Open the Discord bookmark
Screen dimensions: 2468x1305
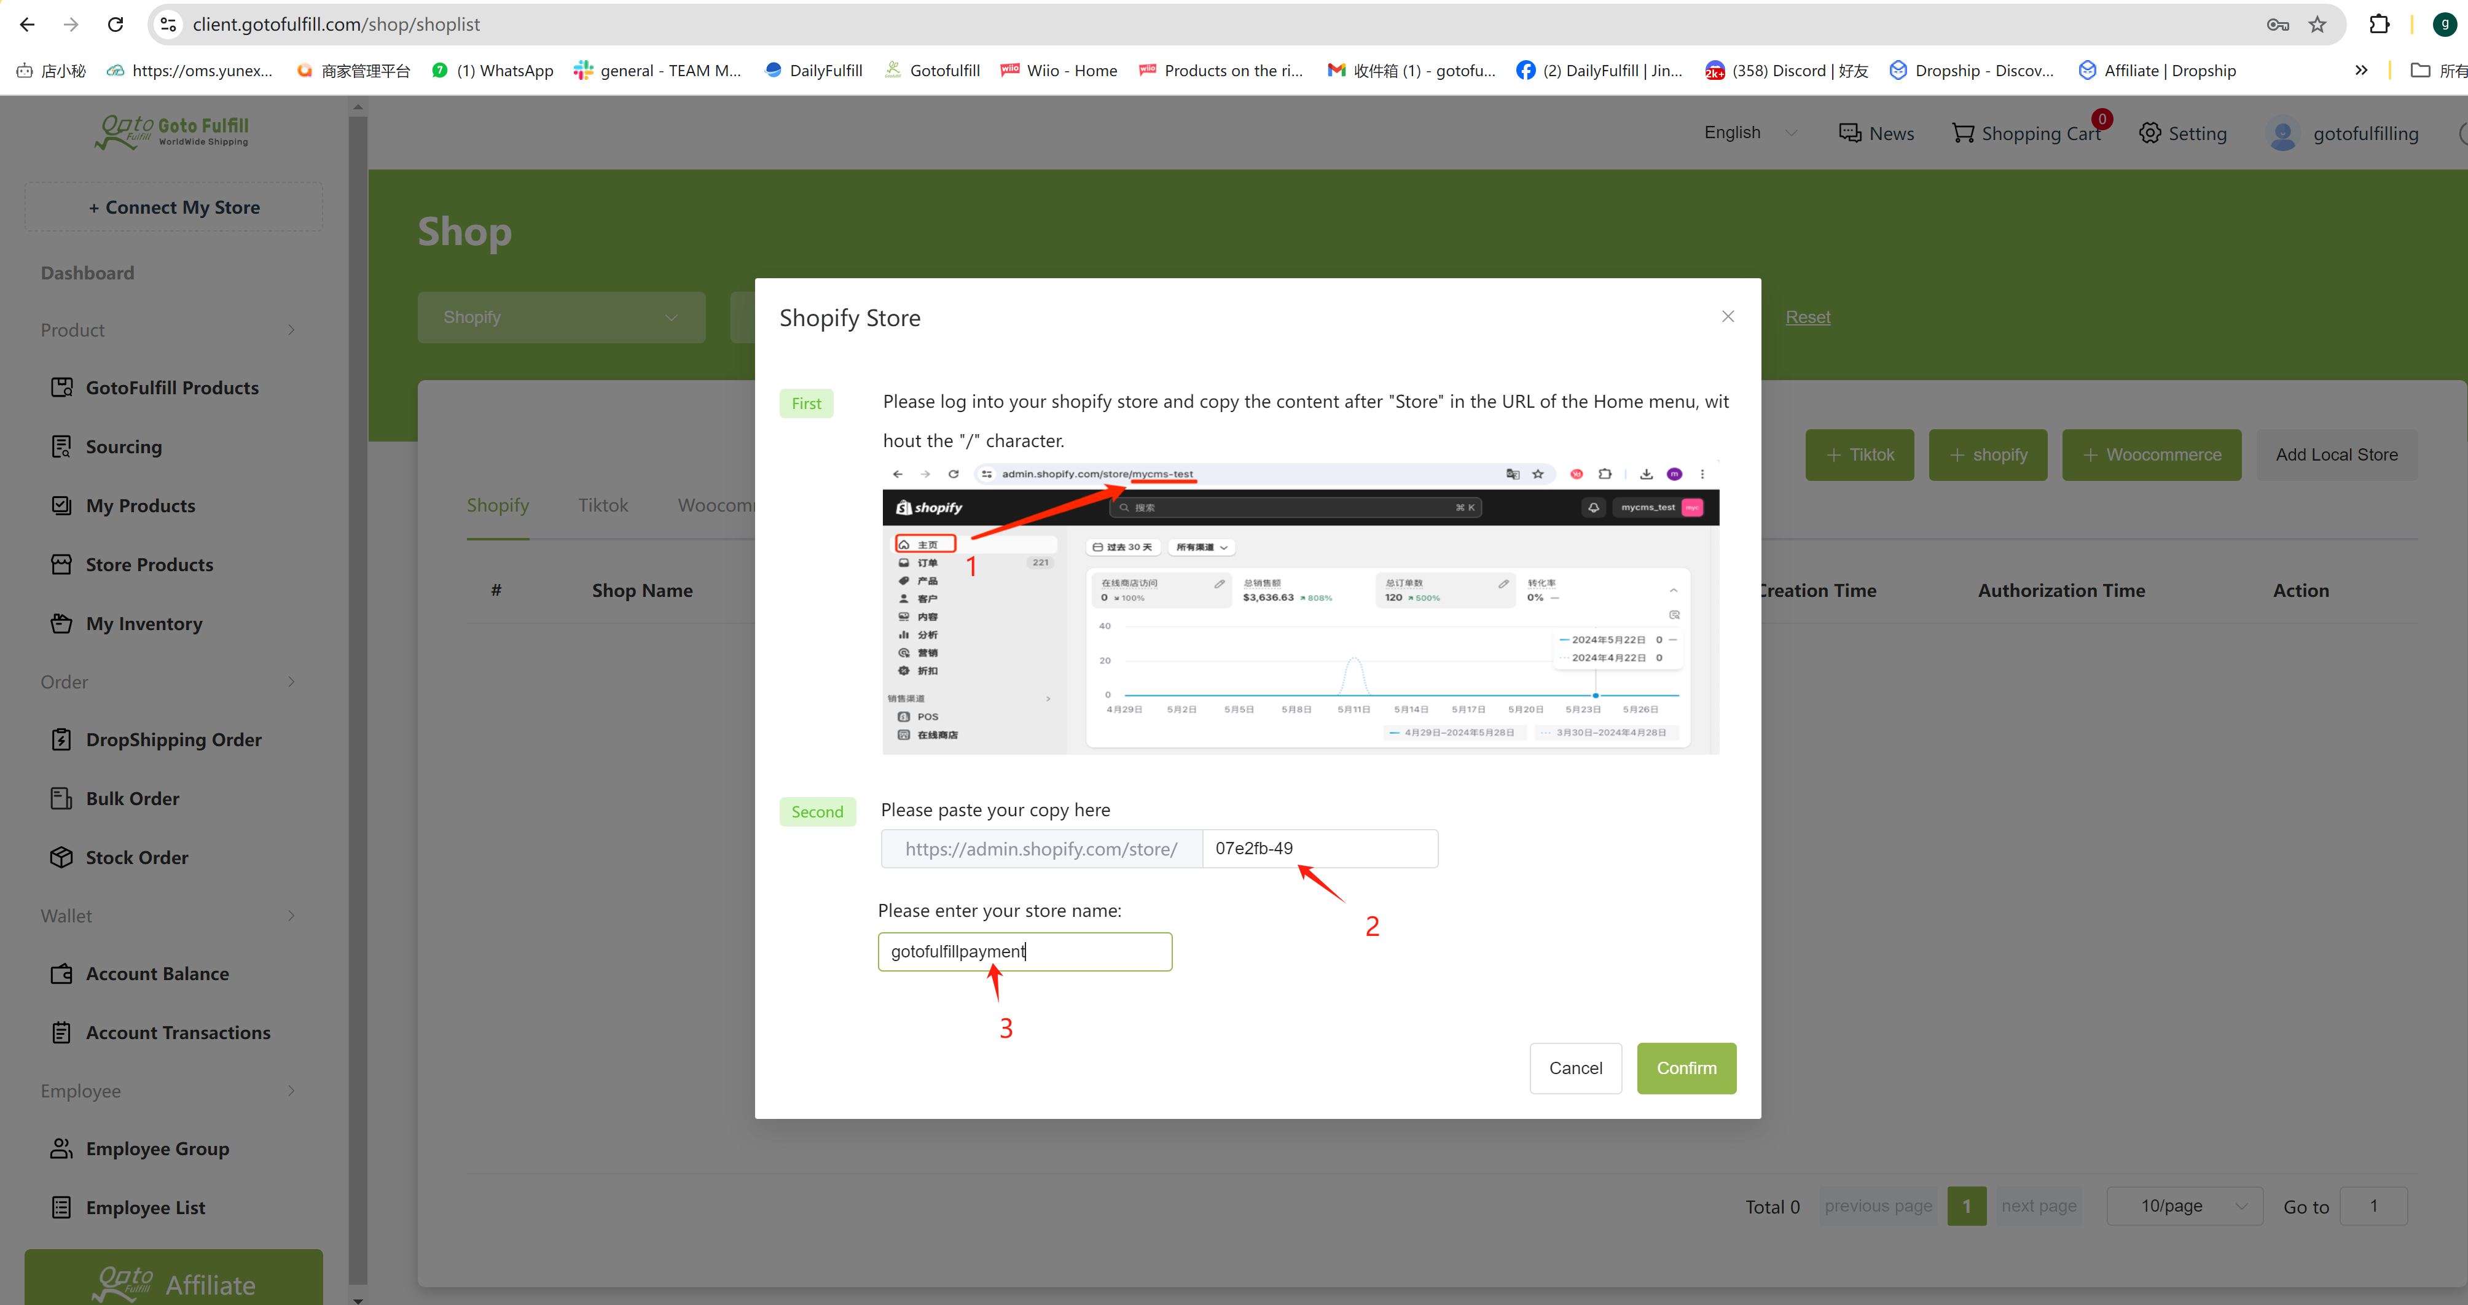pyautogui.click(x=1787, y=70)
